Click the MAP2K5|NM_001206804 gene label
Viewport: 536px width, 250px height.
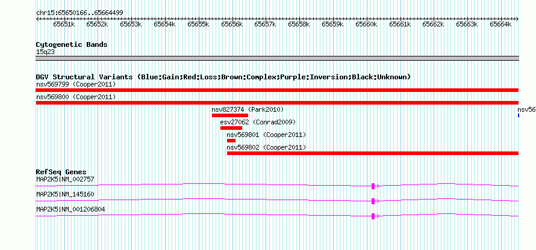(x=70, y=209)
